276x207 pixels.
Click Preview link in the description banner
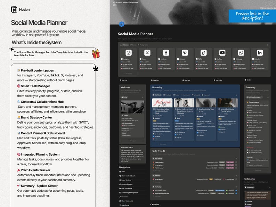coord(252,16)
